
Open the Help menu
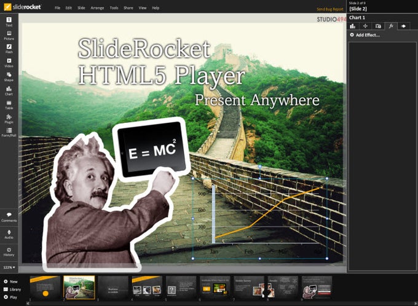(156, 8)
